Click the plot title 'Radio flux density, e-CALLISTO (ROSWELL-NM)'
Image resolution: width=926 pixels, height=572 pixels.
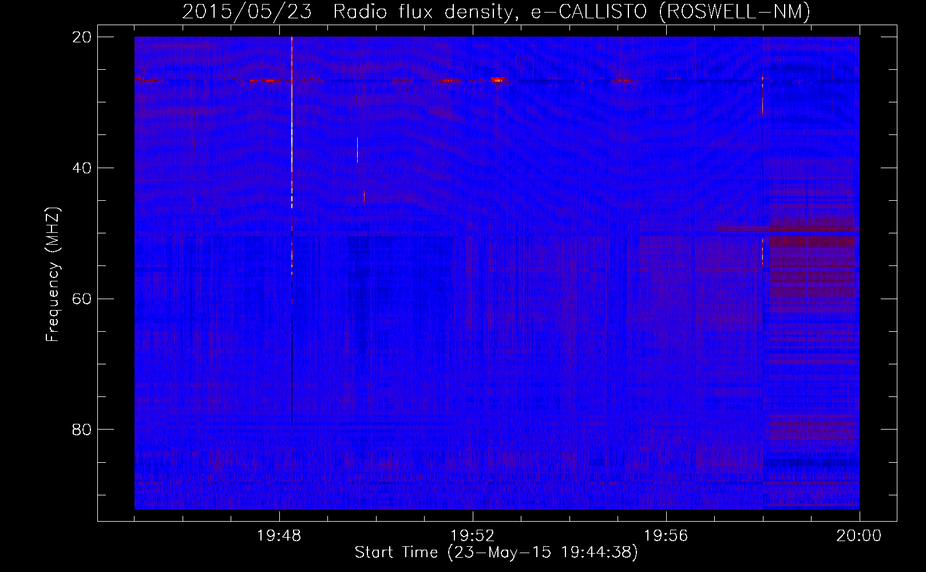[572, 11]
